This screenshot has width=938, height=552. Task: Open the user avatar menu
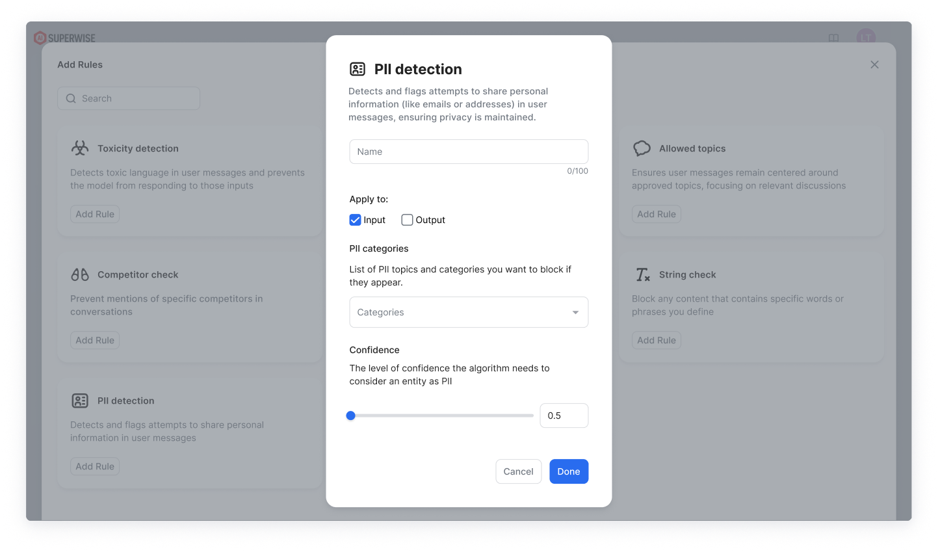point(866,38)
